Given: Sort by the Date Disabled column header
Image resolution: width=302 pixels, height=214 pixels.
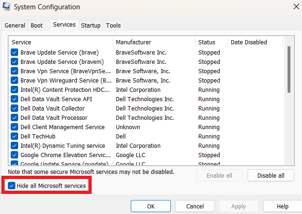Looking at the screenshot, I should (x=255, y=42).
